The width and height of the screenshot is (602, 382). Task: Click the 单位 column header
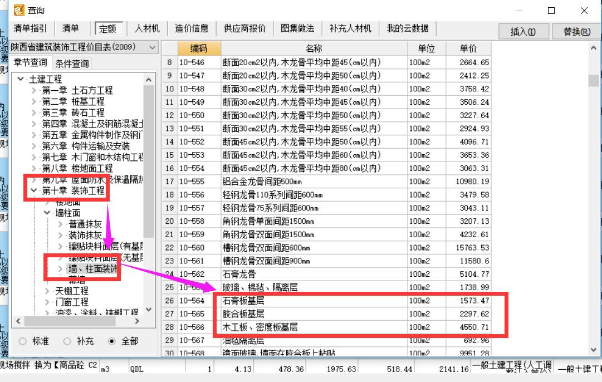[x=427, y=48]
